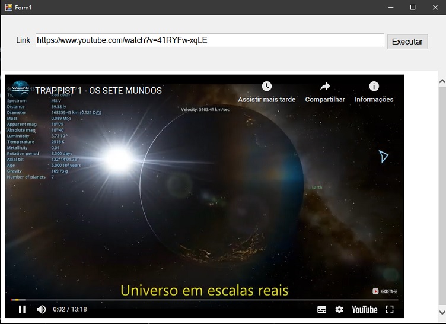This screenshot has width=446, height=324.
Task: Click scrollbar down arrow
Action: pyautogui.click(x=442, y=312)
